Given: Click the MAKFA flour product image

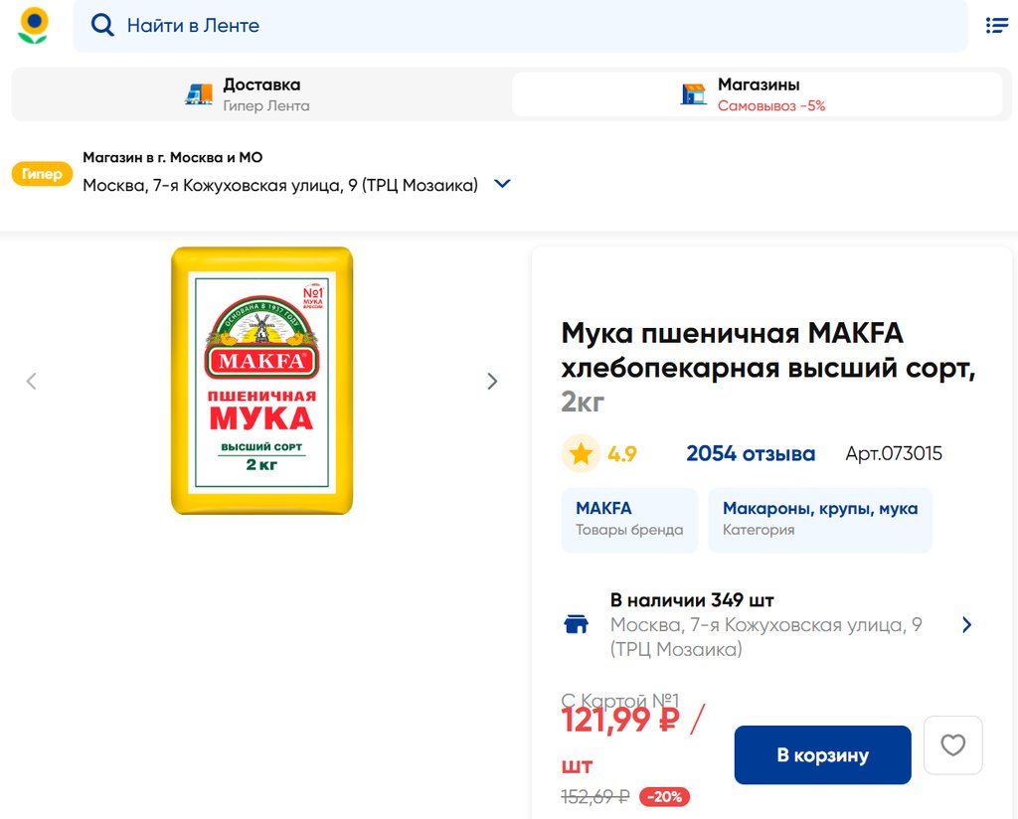Looking at the screenshot, I should 262,381.
